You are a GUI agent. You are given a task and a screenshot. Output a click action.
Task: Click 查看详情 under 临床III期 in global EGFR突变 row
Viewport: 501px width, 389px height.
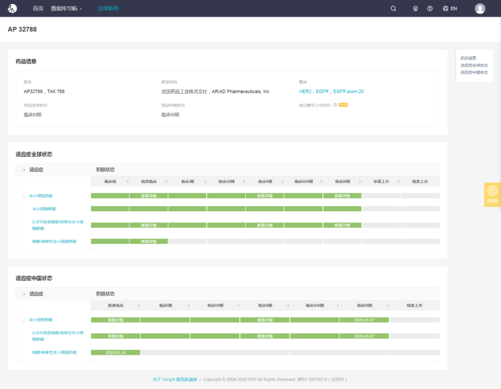(342, 225)
